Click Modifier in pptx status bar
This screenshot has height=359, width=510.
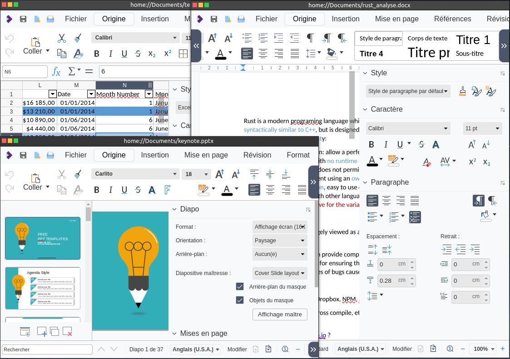pos(237,349)
